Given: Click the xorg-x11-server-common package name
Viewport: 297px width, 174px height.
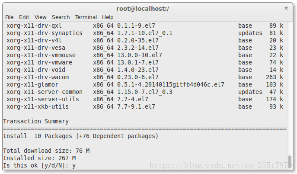Looking at the screenshot, I should [x=45, y=92].
